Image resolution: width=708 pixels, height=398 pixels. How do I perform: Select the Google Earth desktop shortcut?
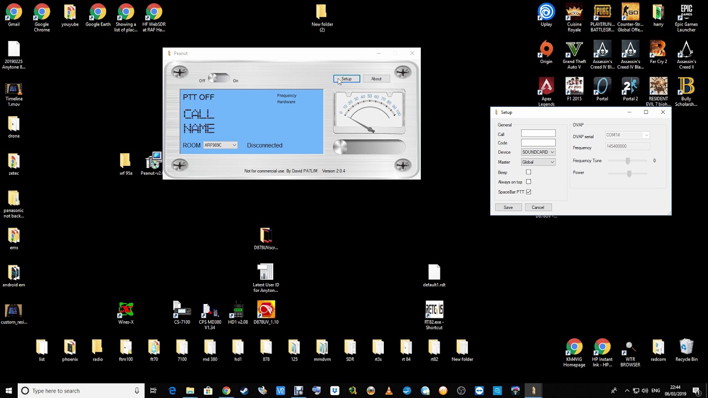98,15
